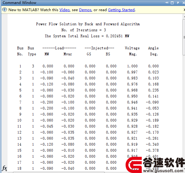Click the 'No. of Iterations = 3' line
The width and height of the screenshot is (185, 173).
coord(84,30)
